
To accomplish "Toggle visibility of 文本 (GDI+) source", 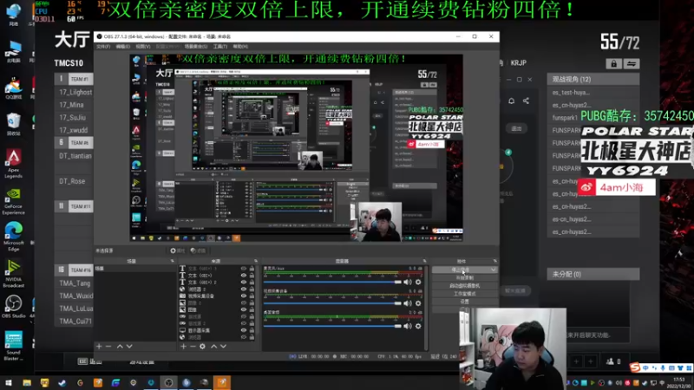I will [244, 275].
